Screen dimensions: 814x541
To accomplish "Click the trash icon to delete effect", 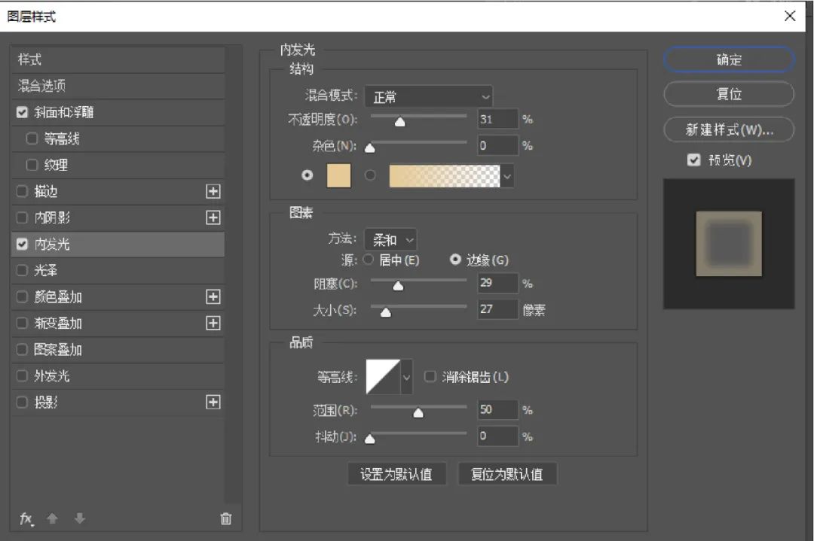I will pyautogui.click(x=225, y=518).
